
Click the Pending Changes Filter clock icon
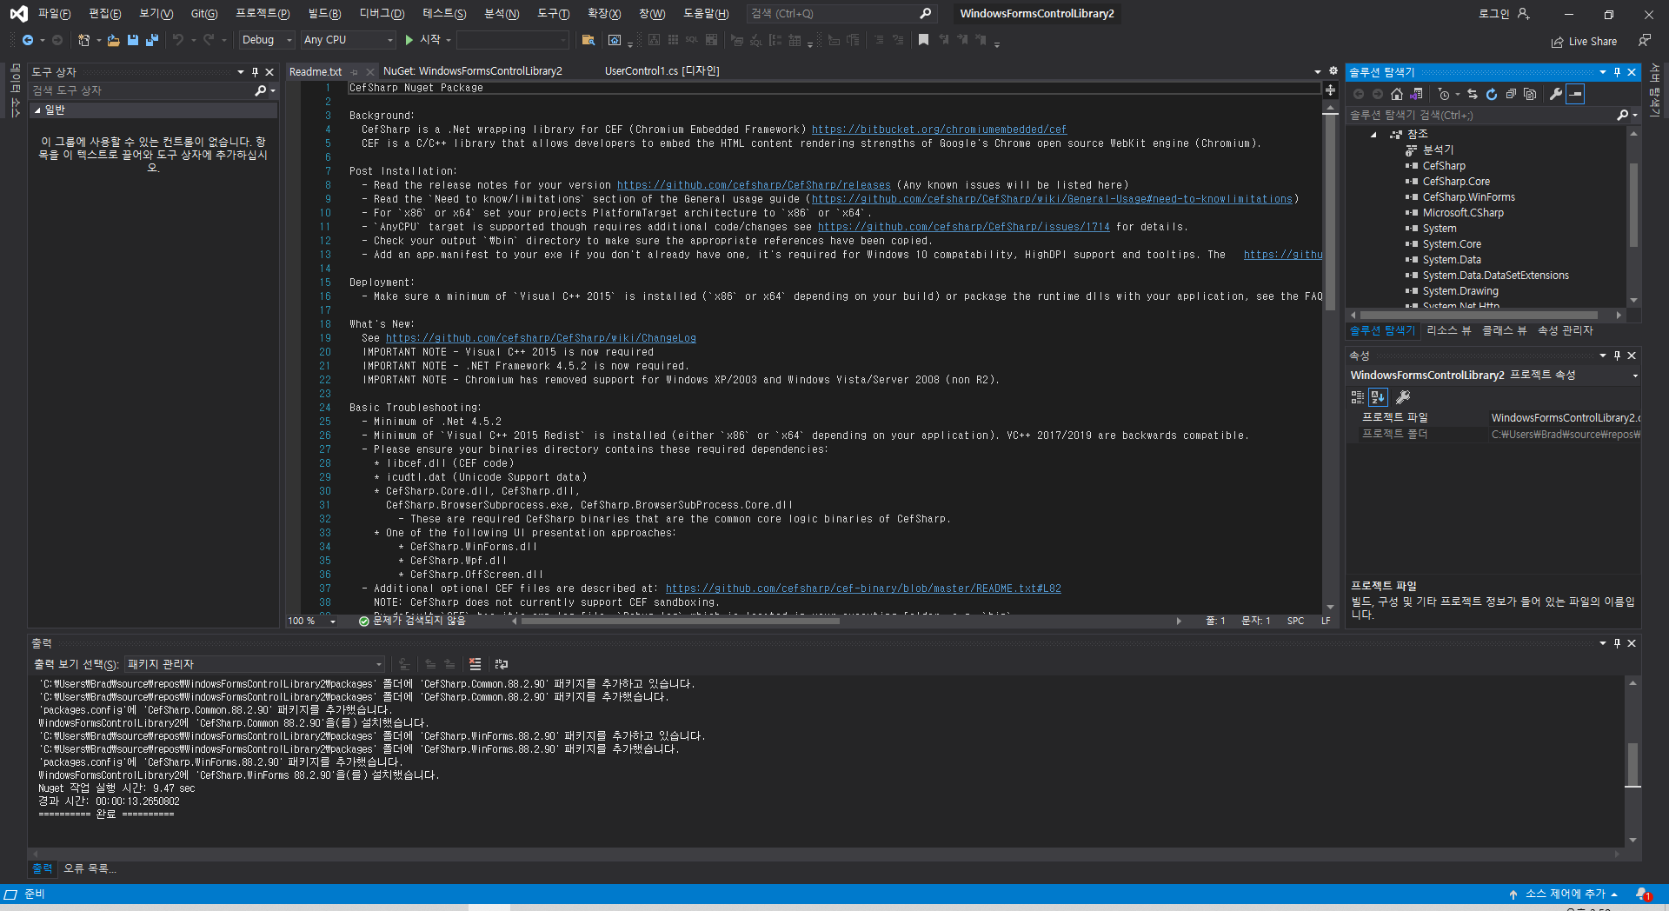[x=1443, y=94]
